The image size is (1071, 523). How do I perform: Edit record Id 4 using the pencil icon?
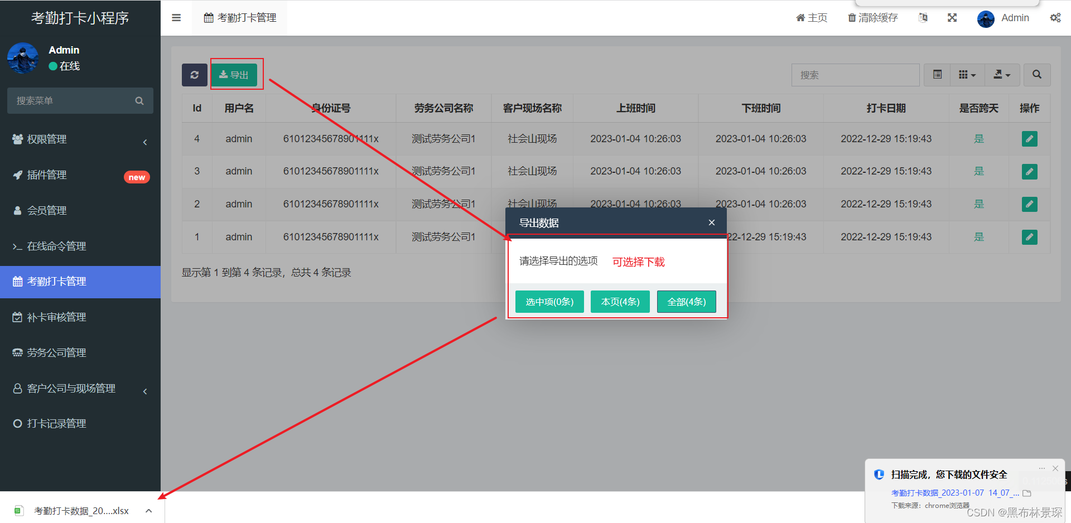point(1029,138)
